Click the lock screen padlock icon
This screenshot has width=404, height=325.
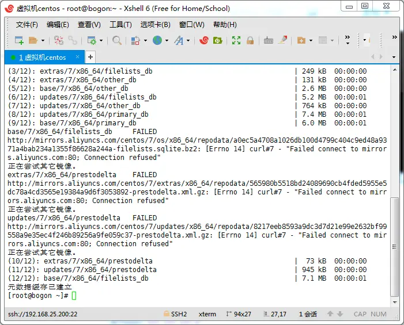(x=250, y=40)
